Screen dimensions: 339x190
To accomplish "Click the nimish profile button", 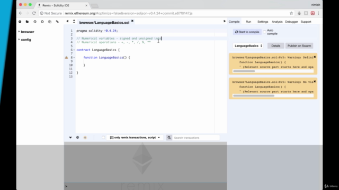I will click(x=316, y=5).
